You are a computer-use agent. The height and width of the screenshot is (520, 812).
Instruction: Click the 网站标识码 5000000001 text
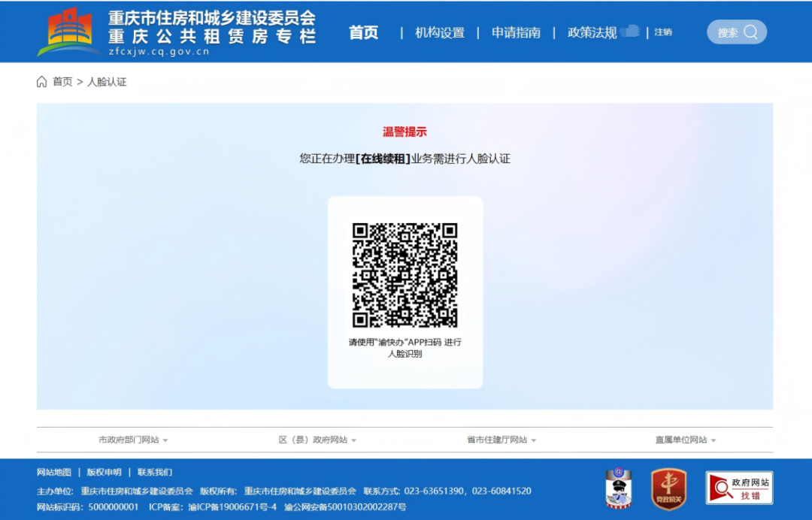tap(87, 507)
